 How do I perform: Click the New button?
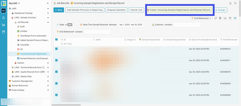[59, 10]
